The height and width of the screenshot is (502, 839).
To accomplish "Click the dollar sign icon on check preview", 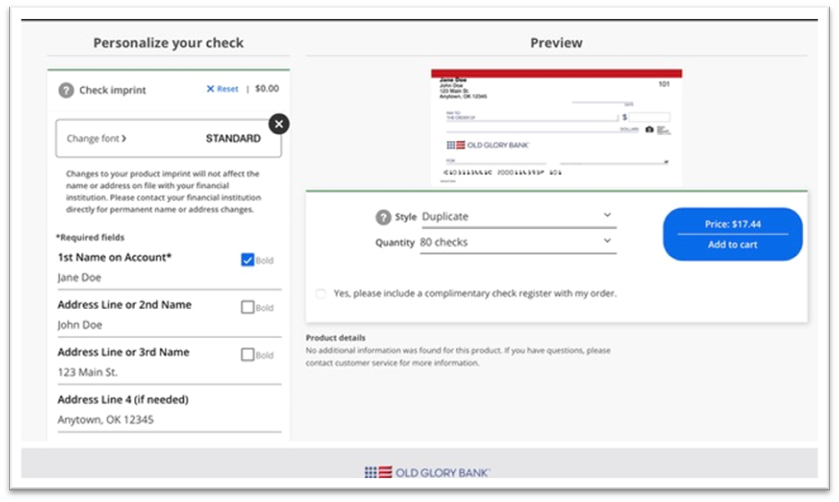I will tap(624, 117).
